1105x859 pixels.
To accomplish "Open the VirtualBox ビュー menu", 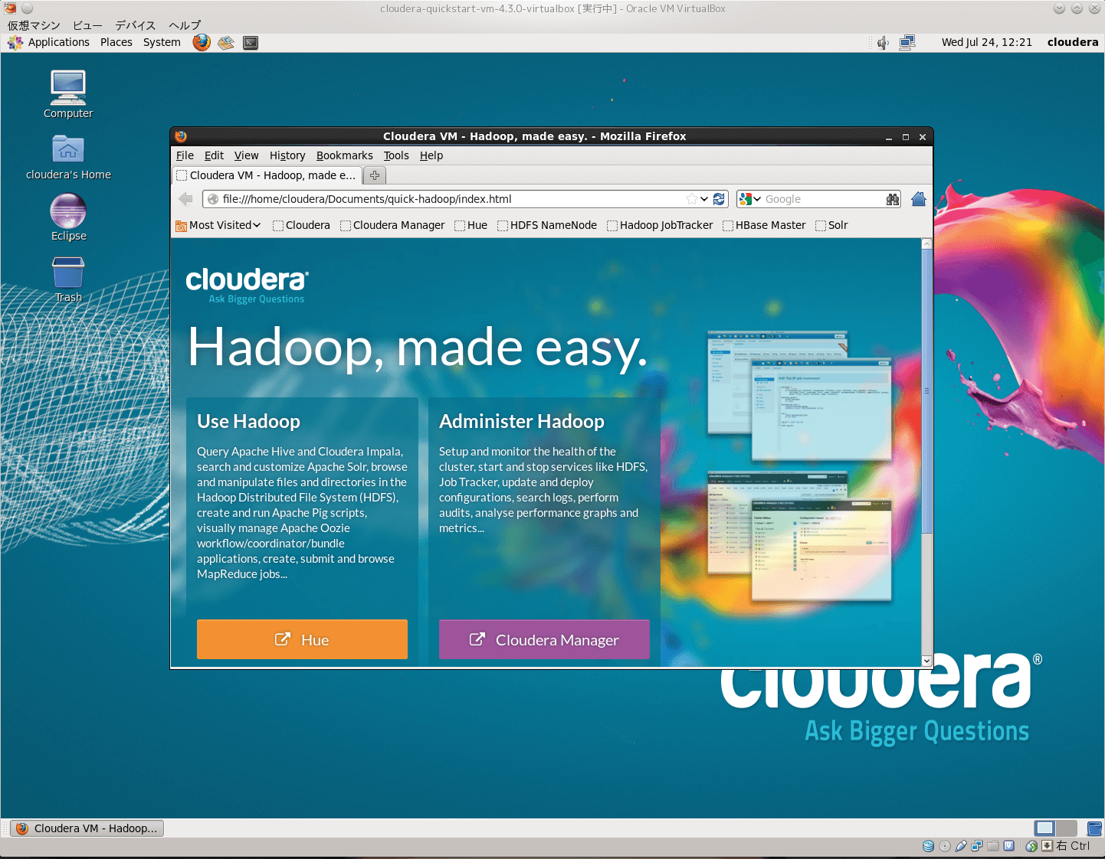I will click(87, 25).
